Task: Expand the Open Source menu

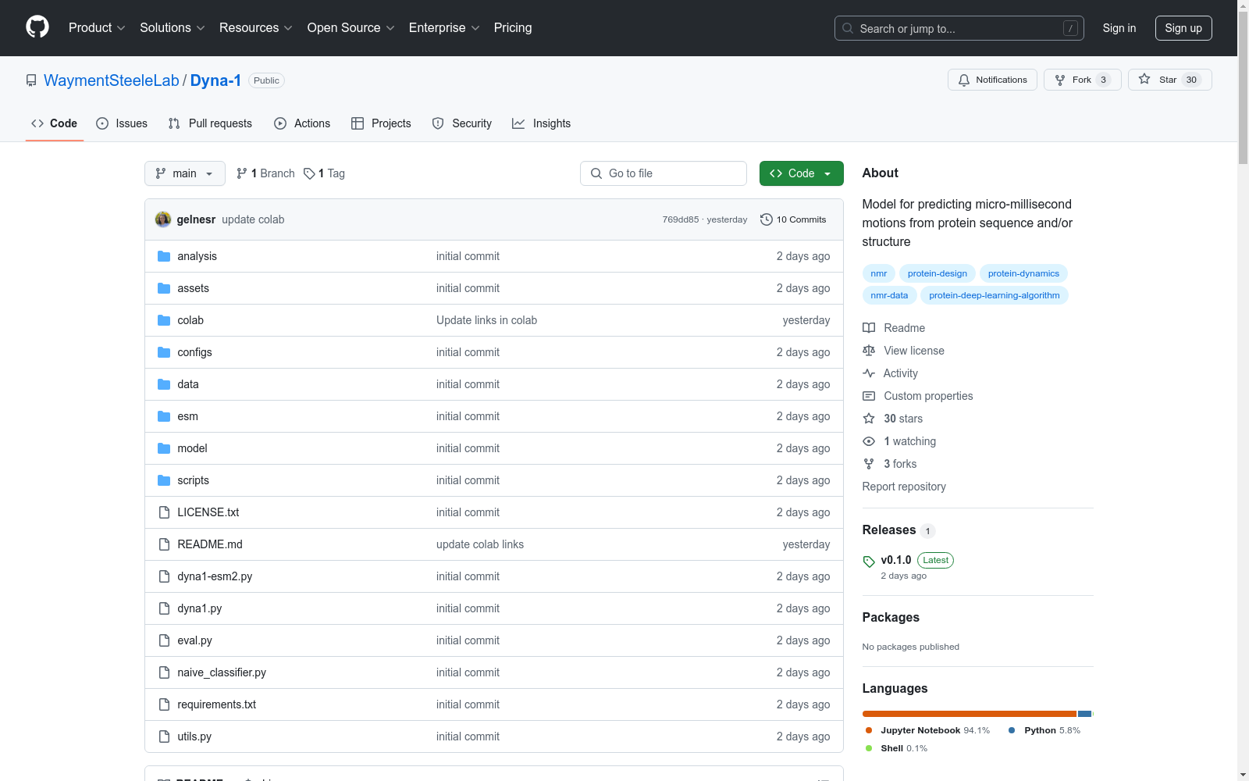Action: 351,27
